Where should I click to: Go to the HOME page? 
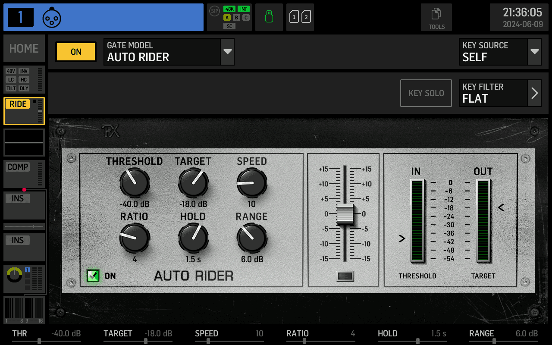click(24, 48)
